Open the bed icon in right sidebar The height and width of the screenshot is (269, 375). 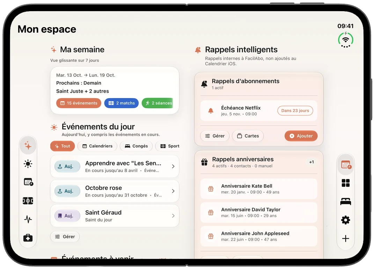tap(346, 201)
